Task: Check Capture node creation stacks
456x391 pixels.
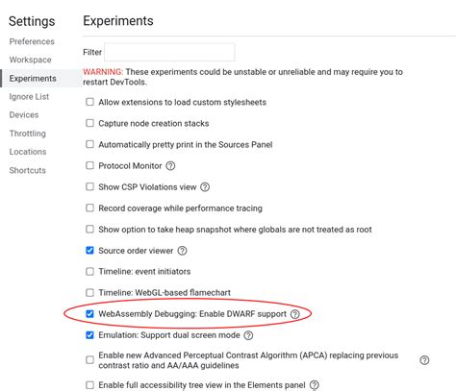Action: 89,123
